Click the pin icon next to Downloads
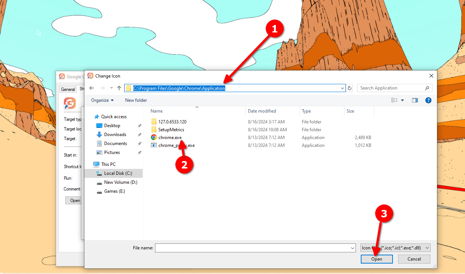 point(140,135)
